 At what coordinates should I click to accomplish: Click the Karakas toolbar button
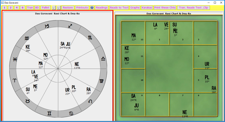tap(147, 8)
